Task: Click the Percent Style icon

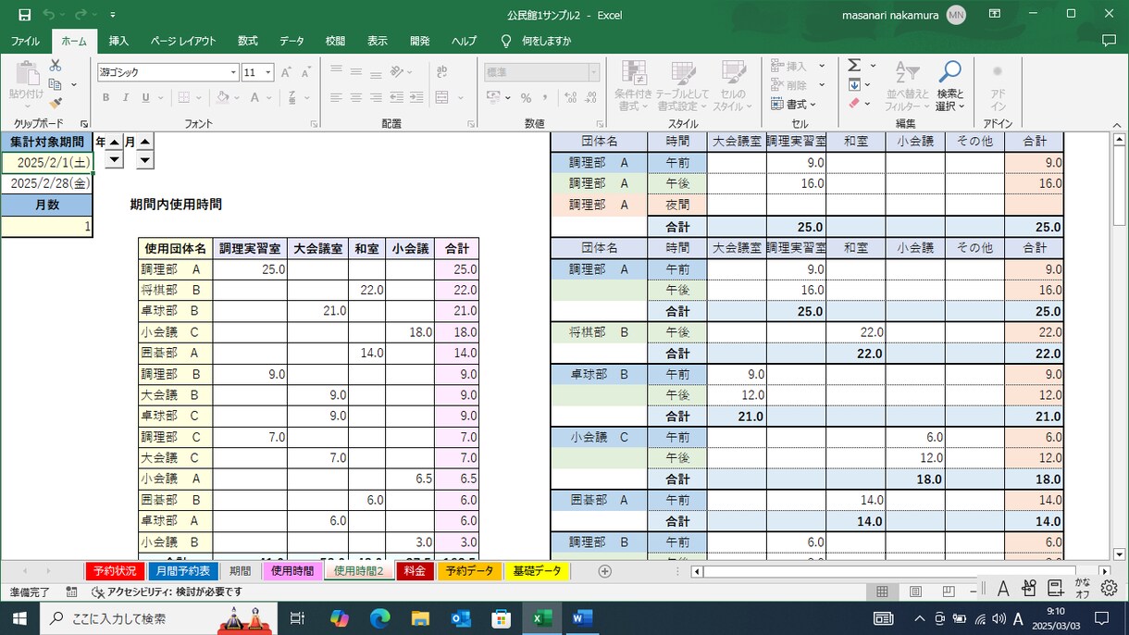Action: 526,97
